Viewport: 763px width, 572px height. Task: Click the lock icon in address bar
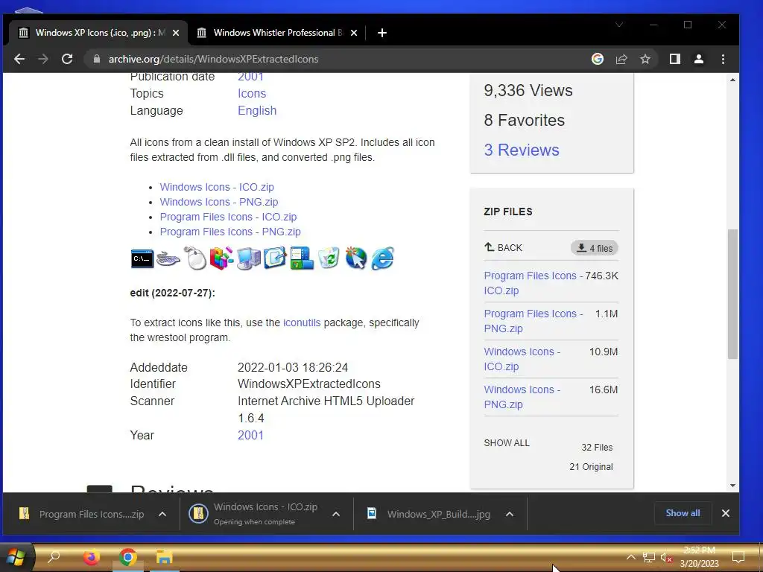[x=97, y=59]
